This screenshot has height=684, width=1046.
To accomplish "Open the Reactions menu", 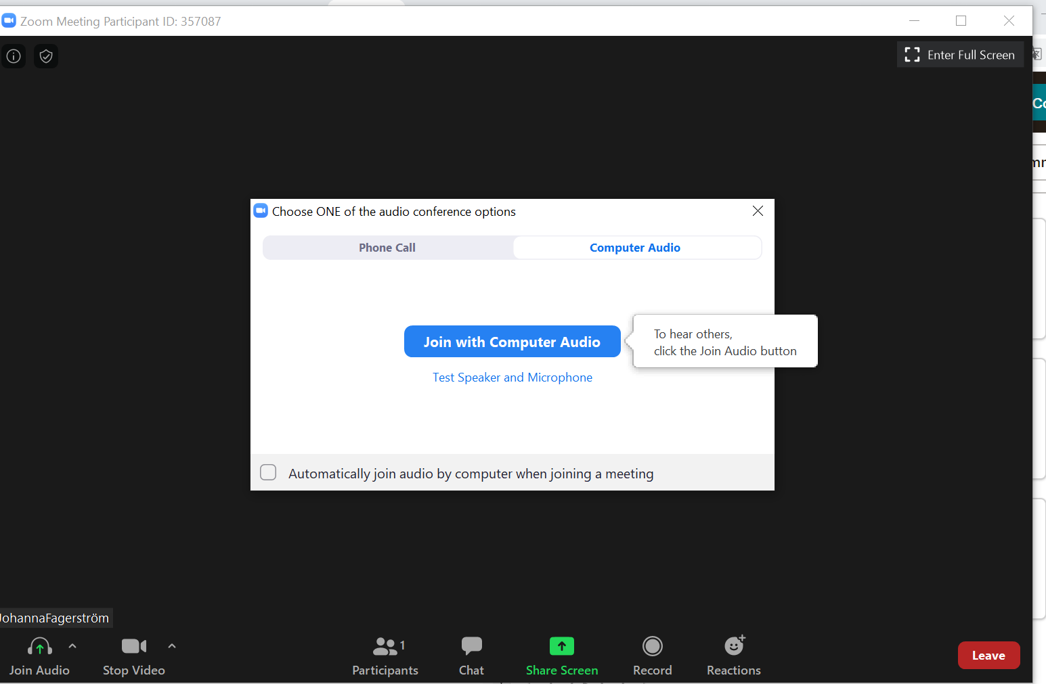I will (x=734, y=647).
